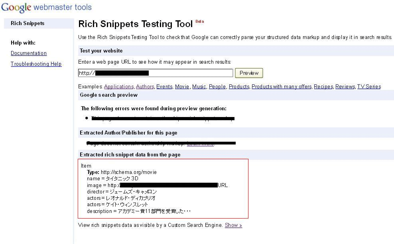Open the Products example link

pyautogui.click(x=239, y=86)
